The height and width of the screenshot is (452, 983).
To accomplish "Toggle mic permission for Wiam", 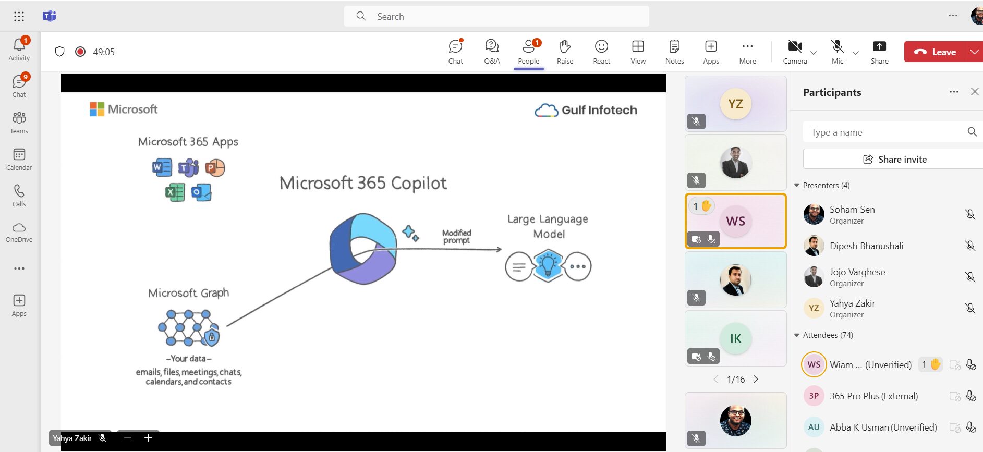I will (971, 365).
